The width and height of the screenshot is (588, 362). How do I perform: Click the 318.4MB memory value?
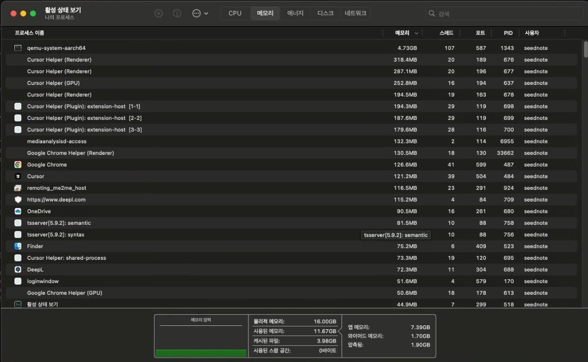405,59
